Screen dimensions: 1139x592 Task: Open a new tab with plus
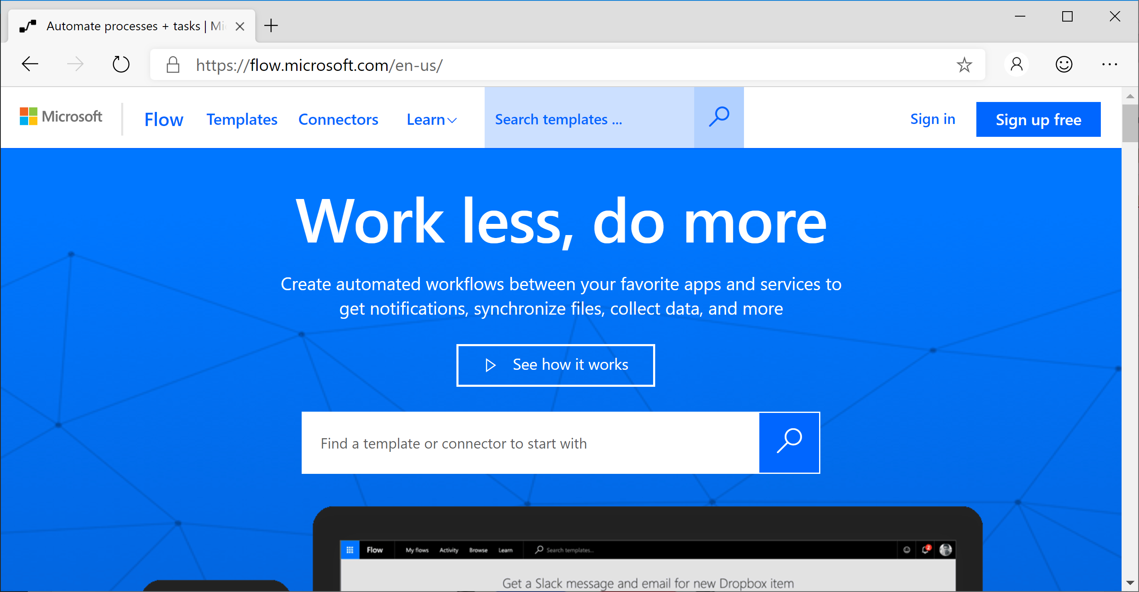(x=271, y=26)
